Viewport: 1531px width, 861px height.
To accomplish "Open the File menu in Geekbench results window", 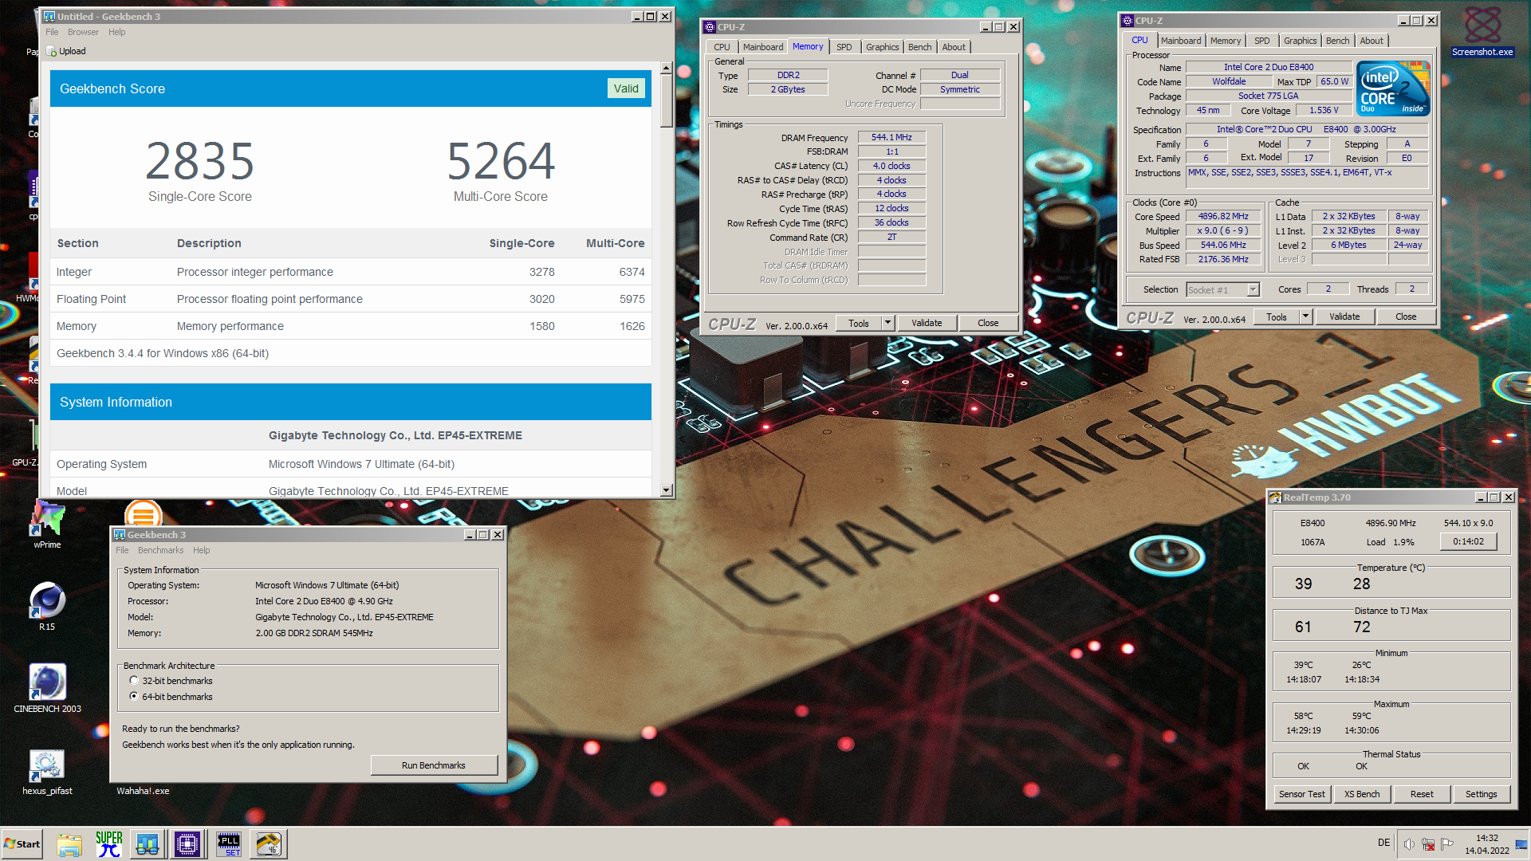I will click(52, 32).
